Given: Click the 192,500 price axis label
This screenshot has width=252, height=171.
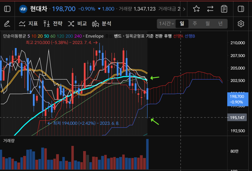Looking at the screenshot, I should click(x=238, y=131).
